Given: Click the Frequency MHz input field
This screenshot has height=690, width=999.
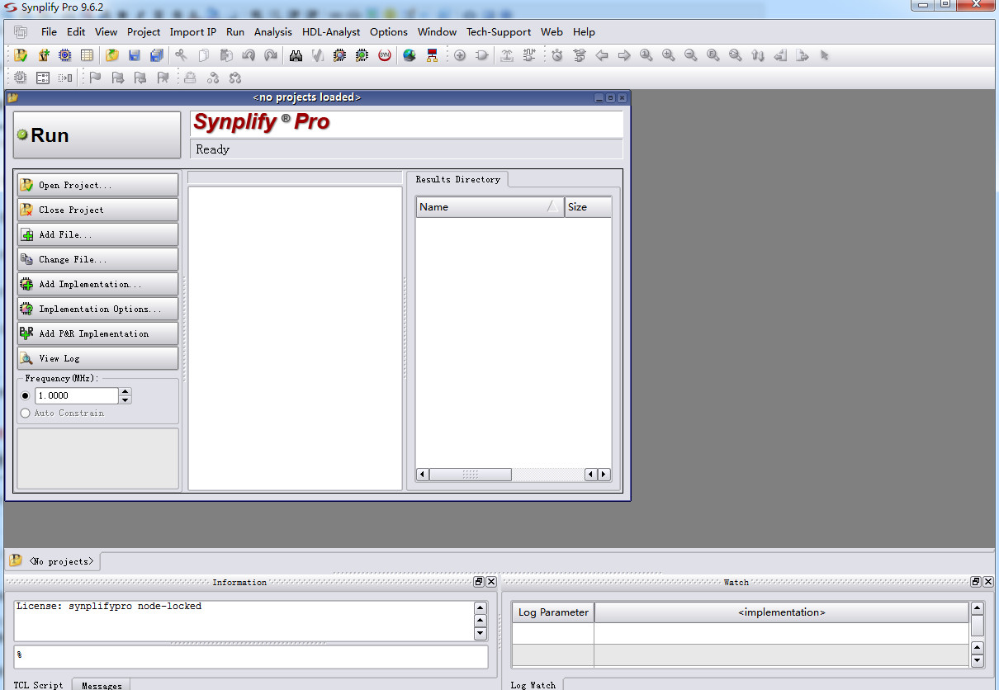Looking at the screenshot, I should (77, 395).
